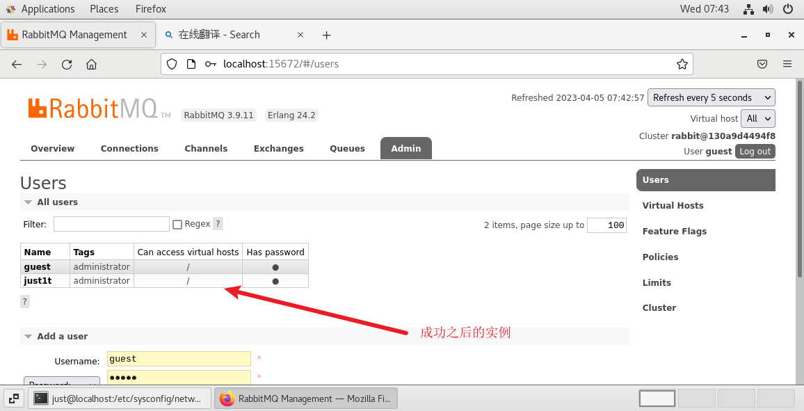Open the Firefox hamburger menu
The width and height of the screenshot is (804, 411).
click(x=787, y=64)
